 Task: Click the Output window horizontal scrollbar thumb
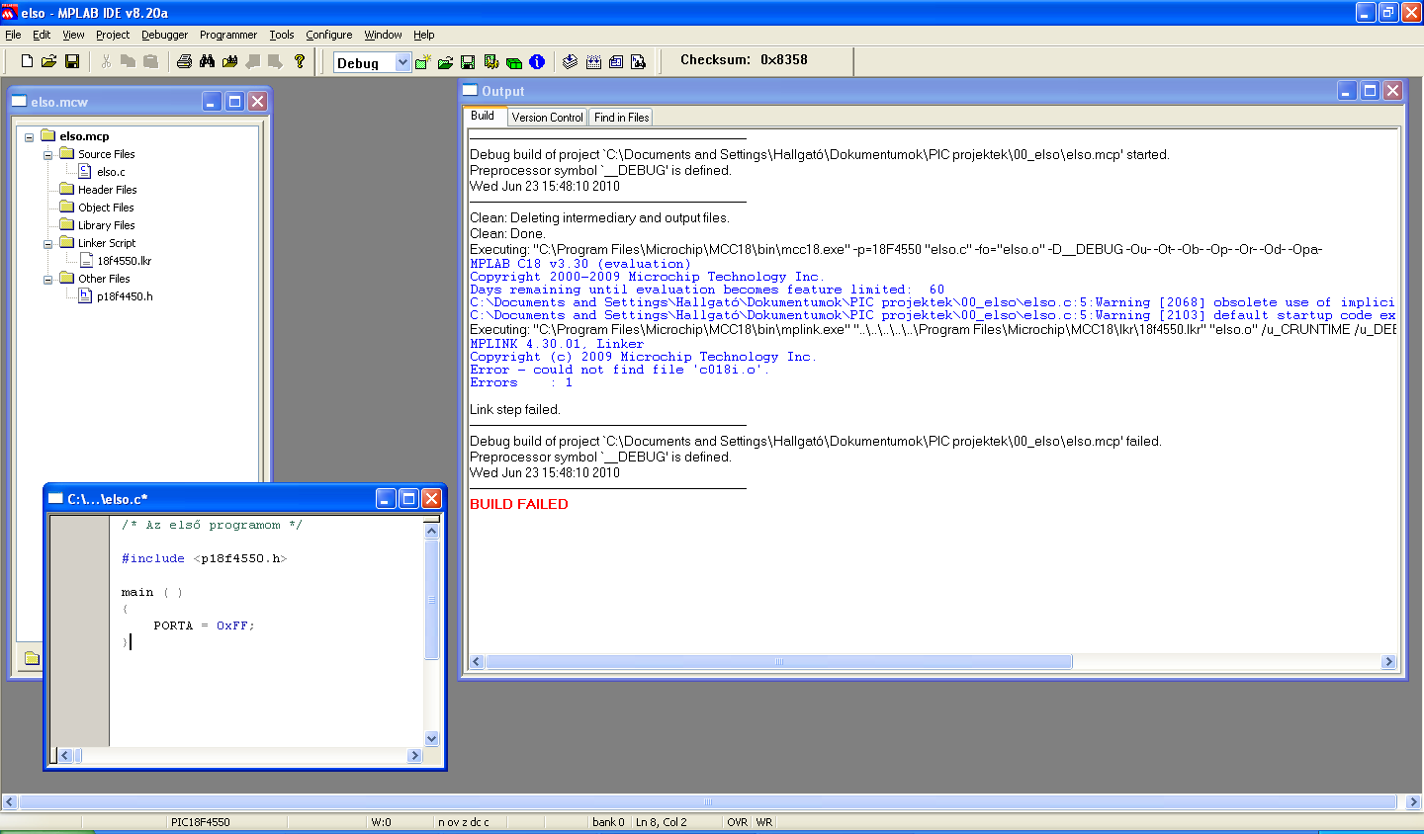(779, 662)
